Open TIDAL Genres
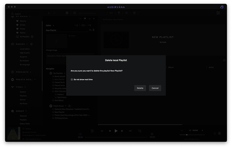This screenshot has height=148, width=232. (23, 100)
